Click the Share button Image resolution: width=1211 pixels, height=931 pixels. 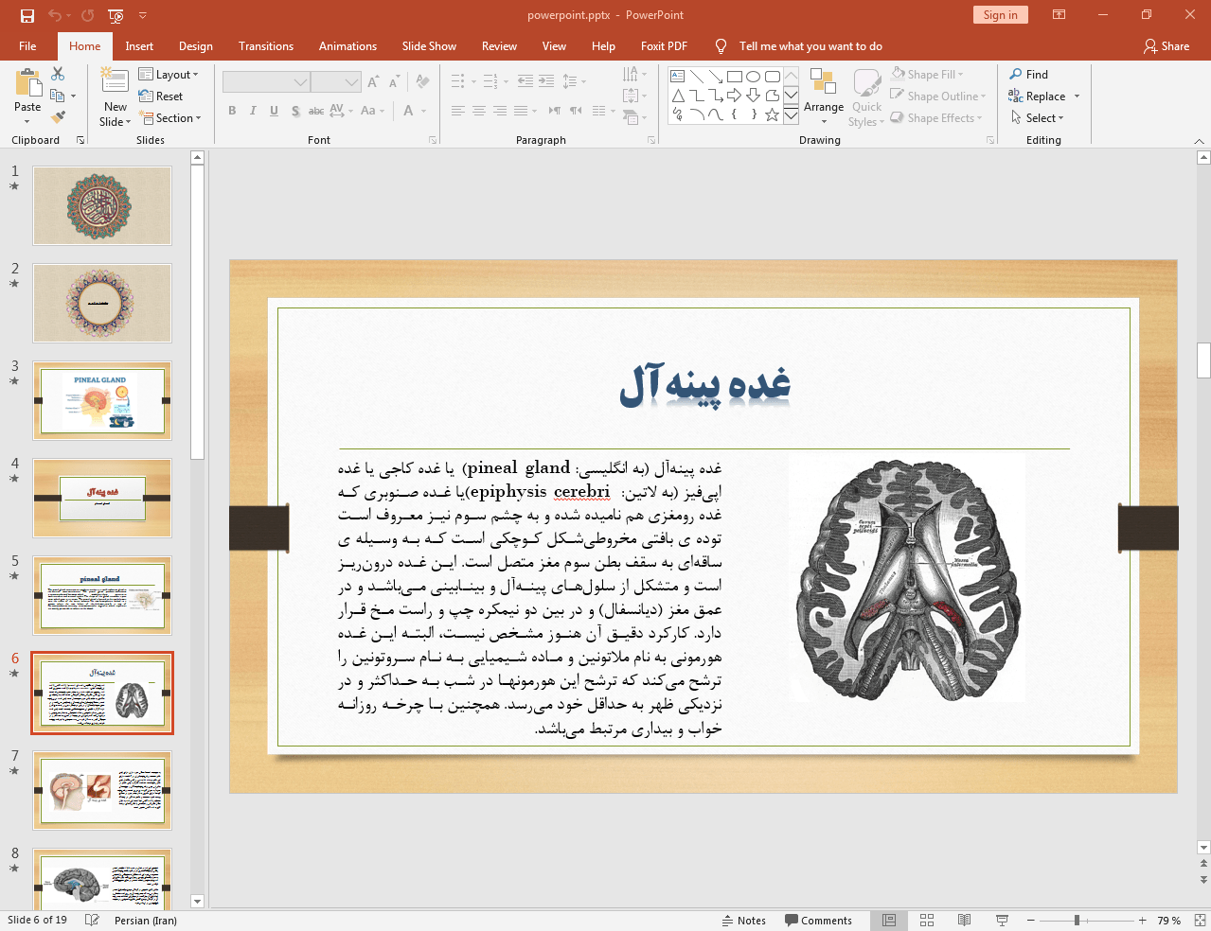click(1166, 46)
